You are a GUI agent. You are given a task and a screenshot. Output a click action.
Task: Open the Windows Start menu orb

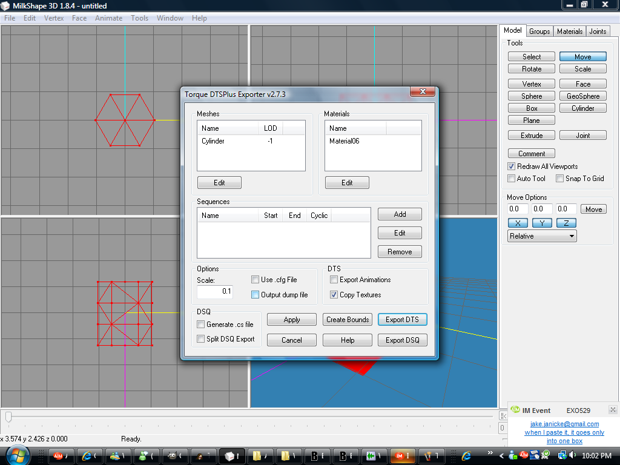pyautogui.click(x=18, y=455)
